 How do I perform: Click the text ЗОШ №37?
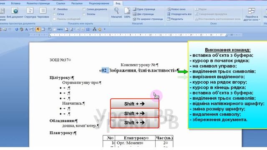(59, 60)
